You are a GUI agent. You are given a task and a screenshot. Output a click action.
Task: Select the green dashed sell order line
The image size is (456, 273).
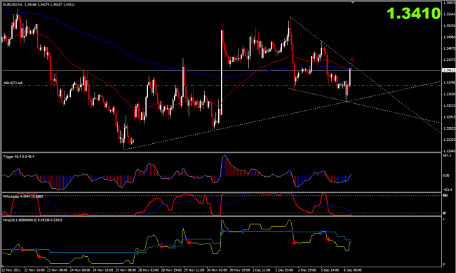click(221, 86)
